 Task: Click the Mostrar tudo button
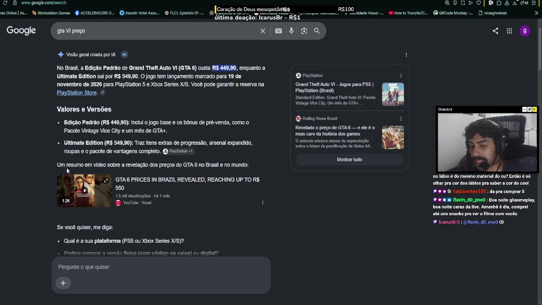point(350,160)
